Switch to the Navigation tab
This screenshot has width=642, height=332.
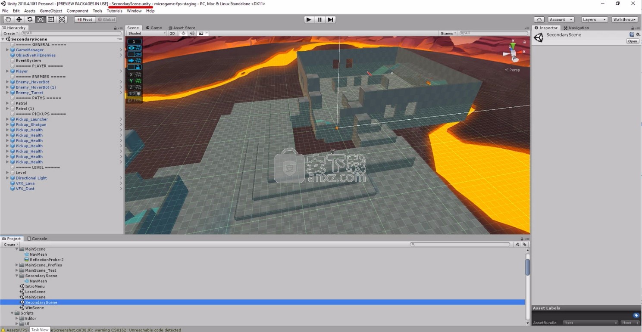[576, 28]
